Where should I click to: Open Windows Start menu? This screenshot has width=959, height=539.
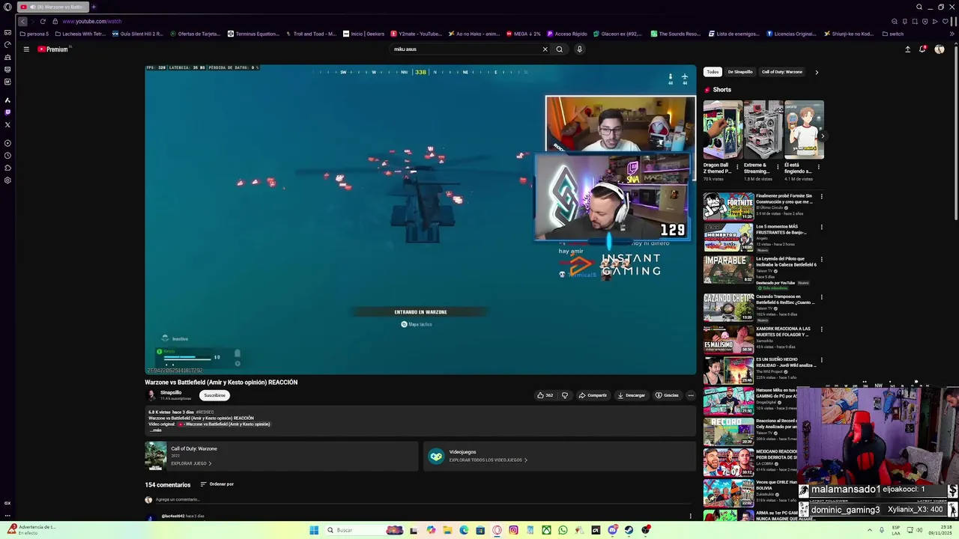314,530
